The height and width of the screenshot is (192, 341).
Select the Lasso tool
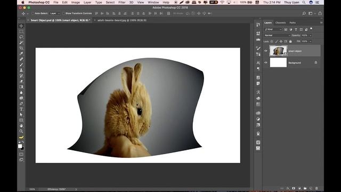tap(21, 37)
